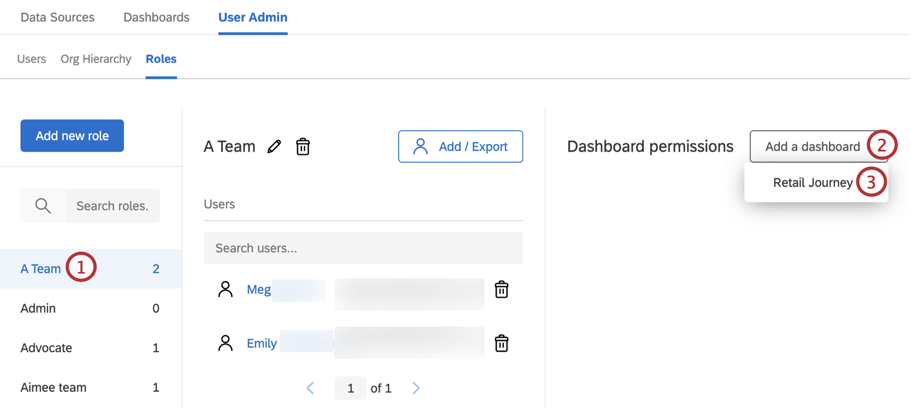
Task: Delete the A Team role via trash icon
Action: (x=303, y=147)
